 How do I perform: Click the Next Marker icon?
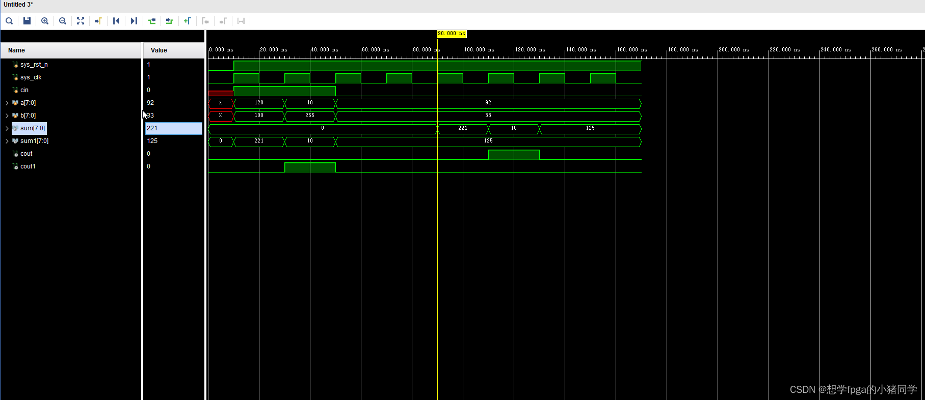223,21
